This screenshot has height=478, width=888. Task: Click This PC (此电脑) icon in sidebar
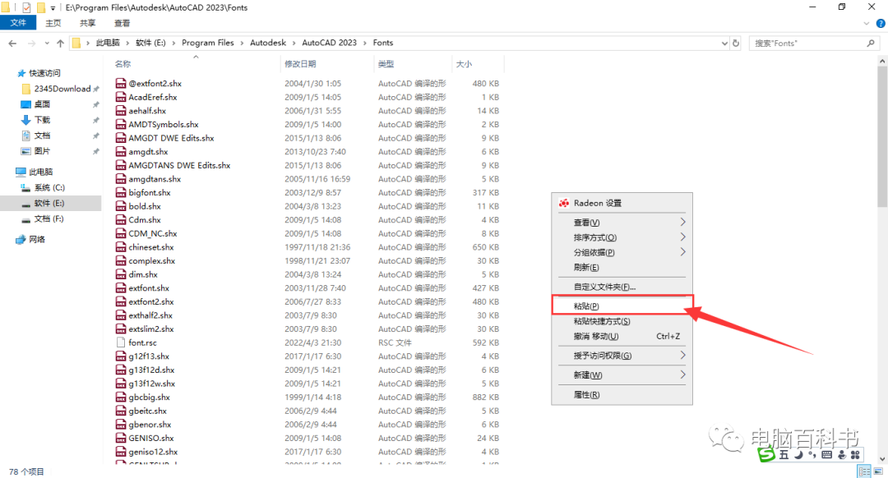[x=21, y=172]
